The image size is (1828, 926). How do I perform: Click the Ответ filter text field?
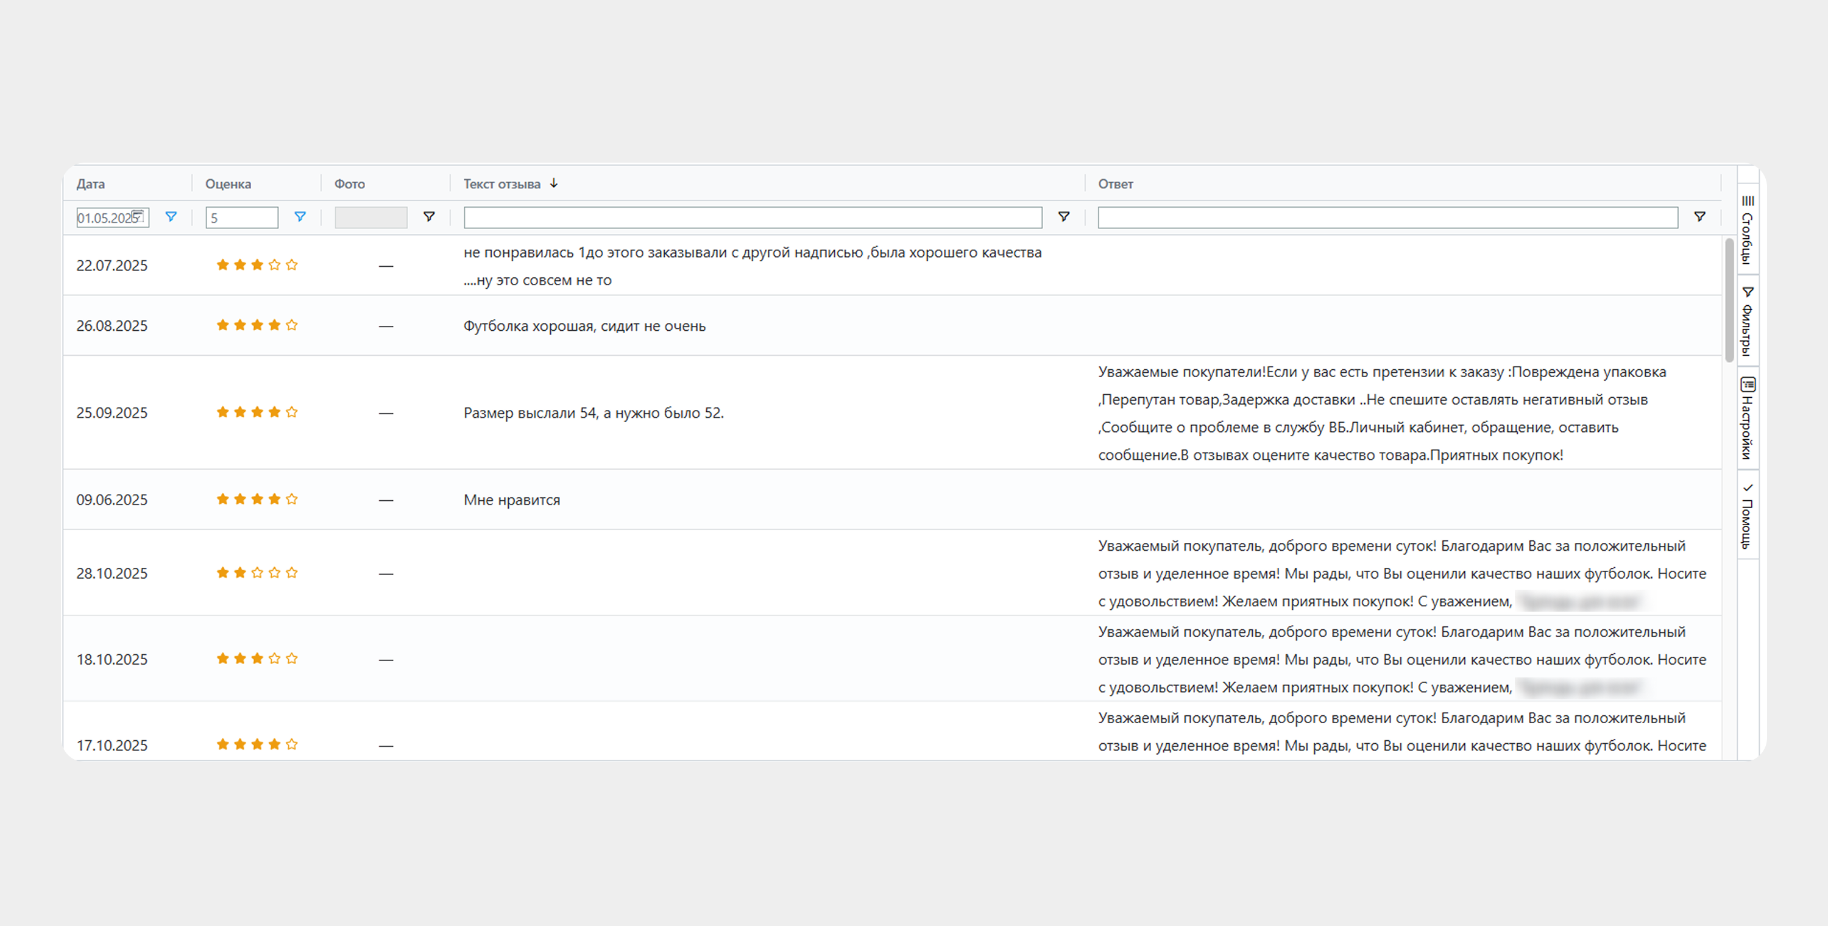point(1387,217)
